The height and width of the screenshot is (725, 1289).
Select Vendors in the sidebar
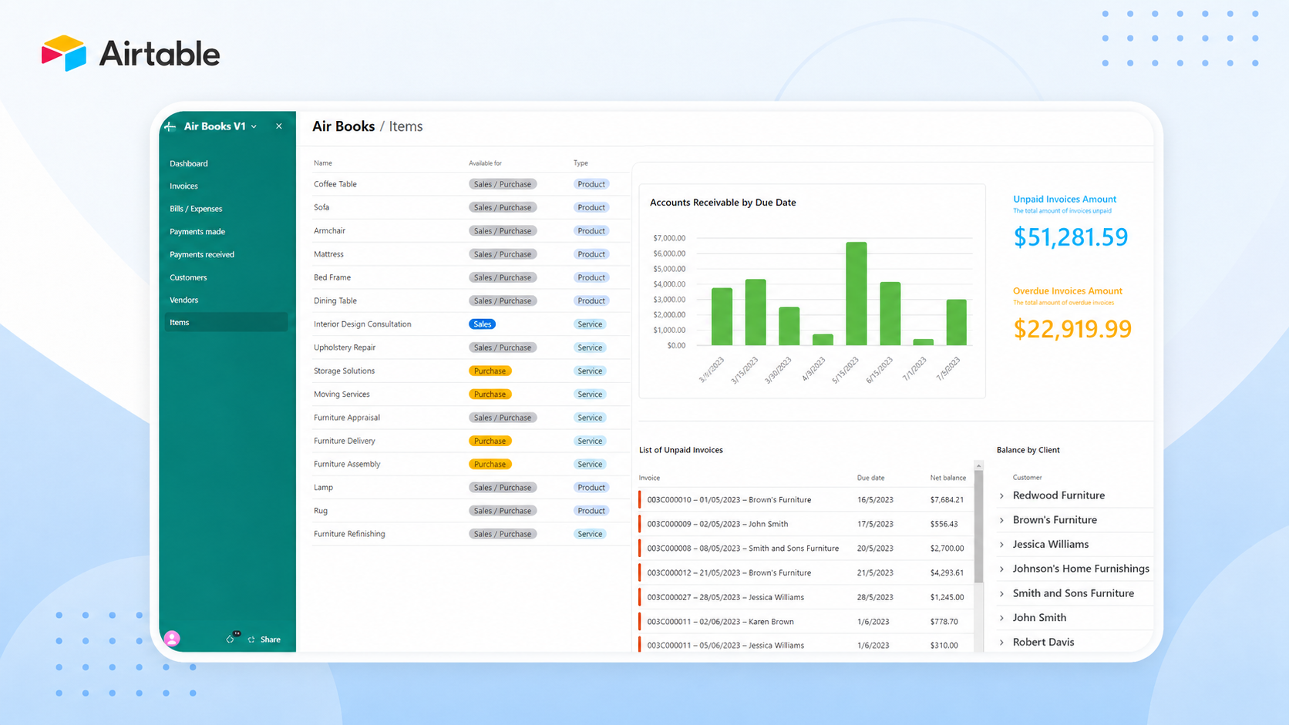[x=183, y=300]
